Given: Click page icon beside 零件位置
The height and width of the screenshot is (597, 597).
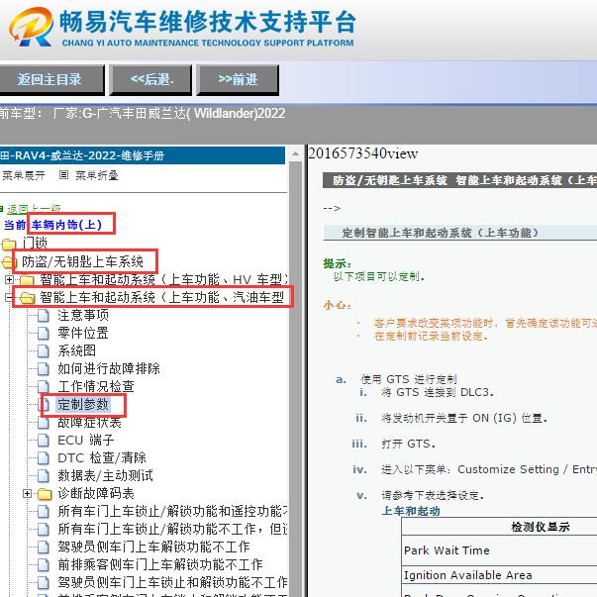Looking at the screenshot, I should 44,334.
